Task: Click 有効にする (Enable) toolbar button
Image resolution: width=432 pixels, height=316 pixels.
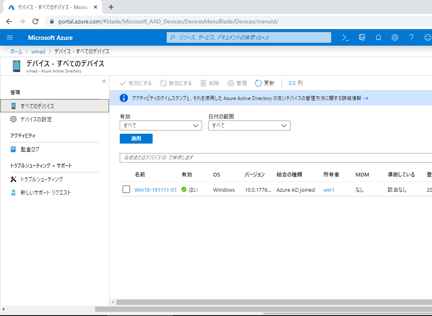Action: (x=136, y=83)
